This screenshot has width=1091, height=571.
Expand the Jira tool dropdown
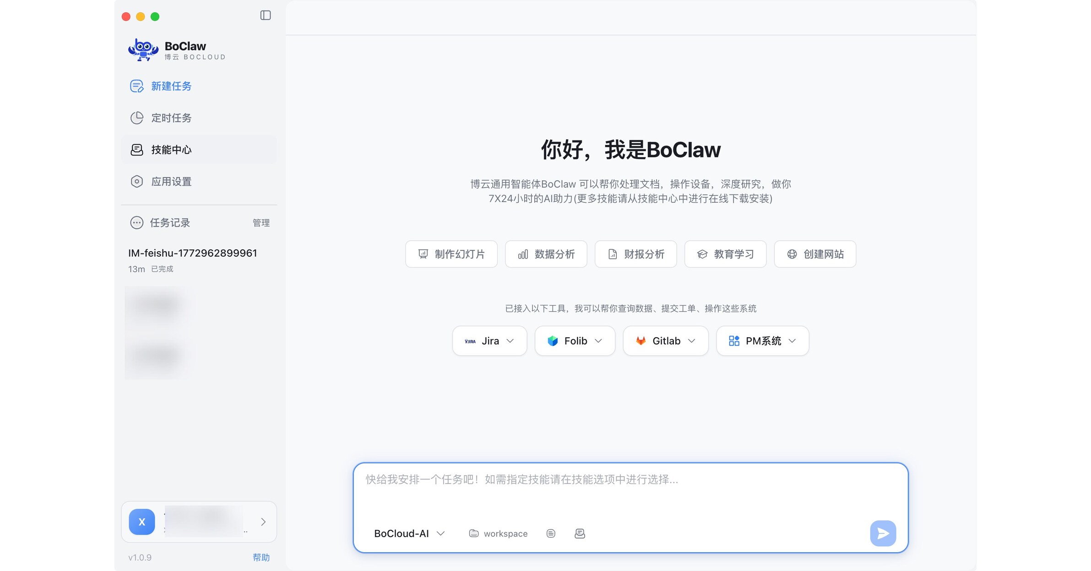489,341
